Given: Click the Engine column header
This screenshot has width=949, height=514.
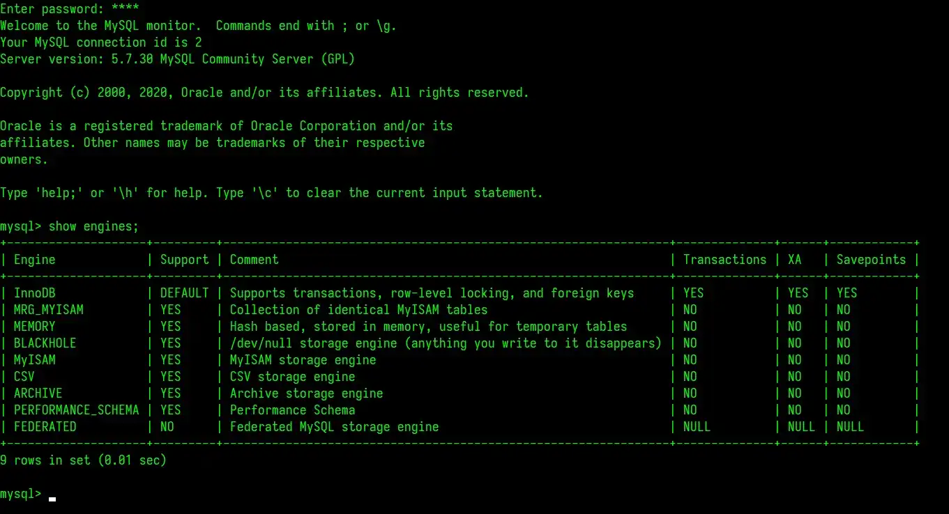Looking at the screenshot, I should [x=34, y=260].
